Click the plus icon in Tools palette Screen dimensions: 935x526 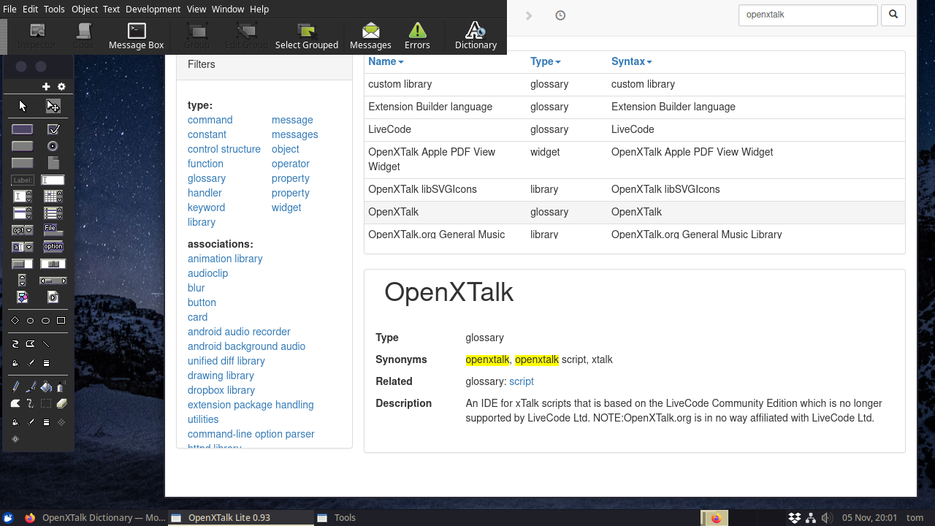coord(46,87)
